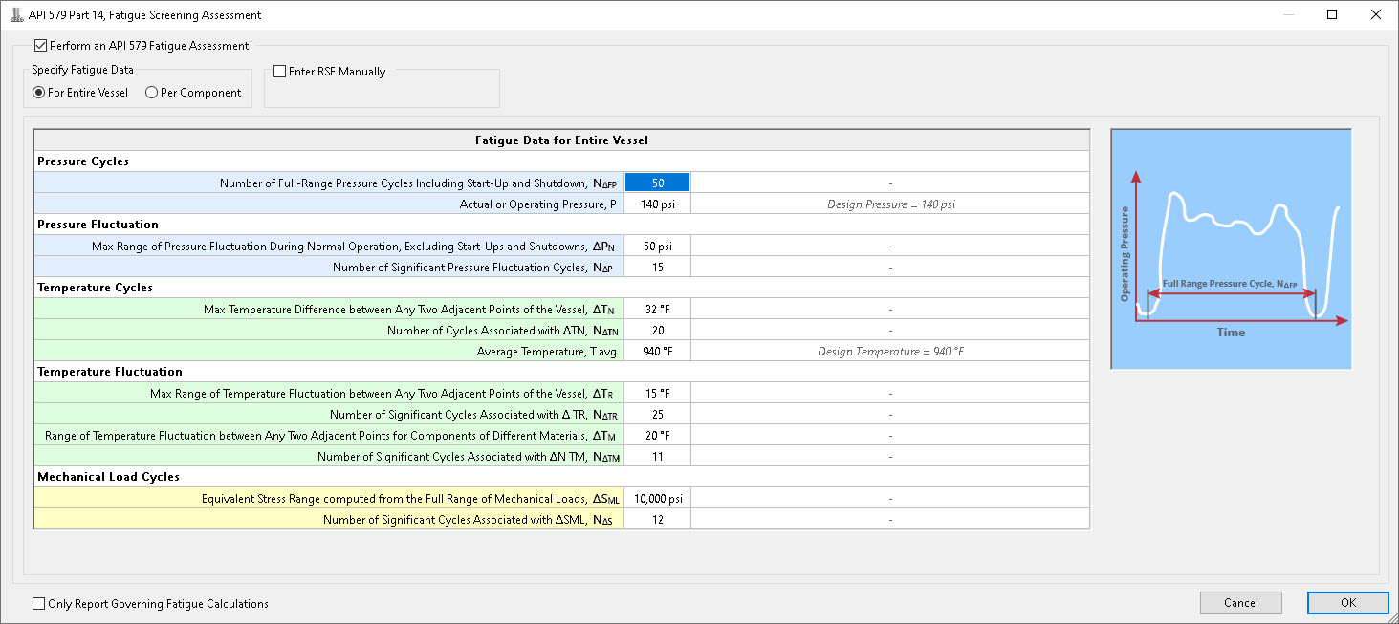
Task: Click the Temperature Cycles section header
Action: pos(561,288)
